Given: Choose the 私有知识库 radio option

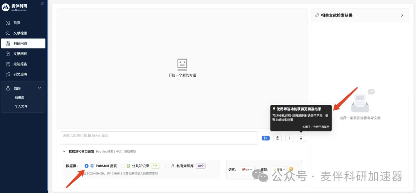Looking at the screenshot, I should [167, 166].
